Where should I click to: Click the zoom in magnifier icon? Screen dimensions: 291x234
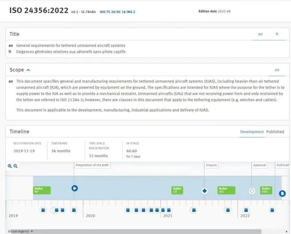tap(10, 166)
